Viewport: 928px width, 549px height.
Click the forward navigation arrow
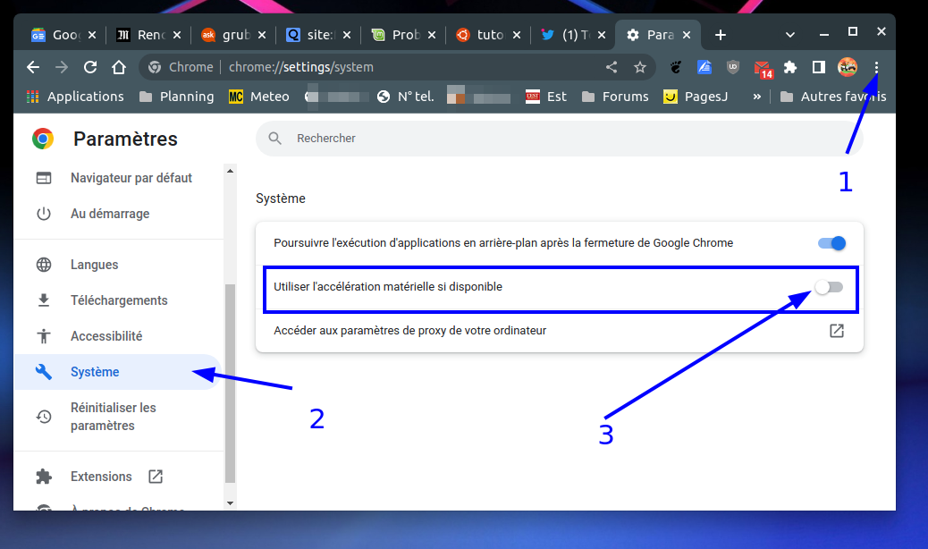tap(62, 67)
